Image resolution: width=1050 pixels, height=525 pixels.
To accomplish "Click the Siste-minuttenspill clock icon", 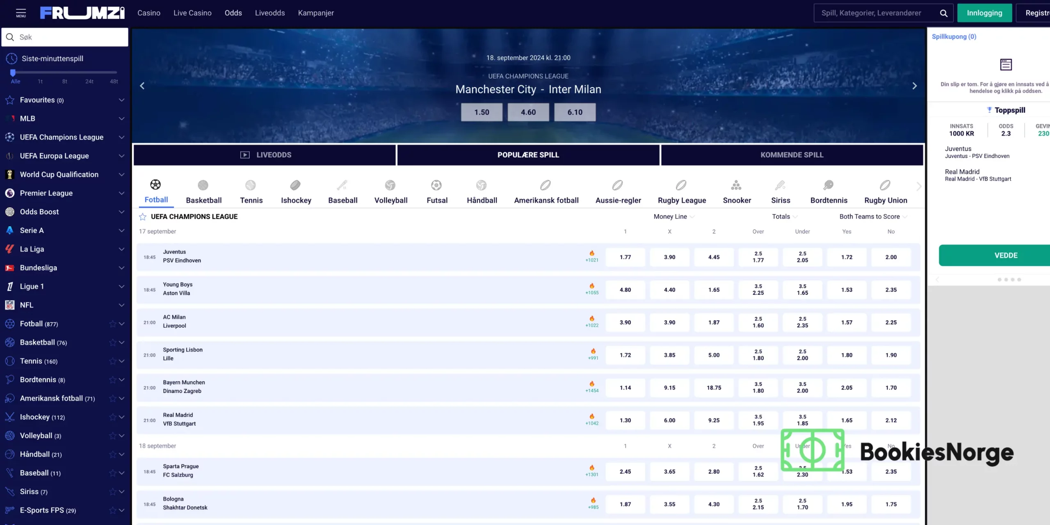I will point(11,59).
